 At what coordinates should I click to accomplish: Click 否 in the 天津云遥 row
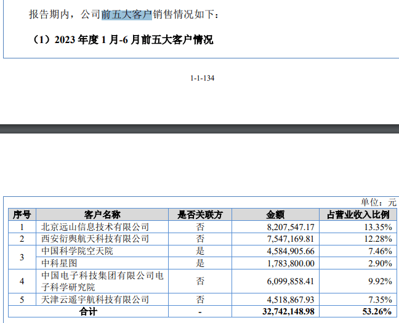pos(200,300)
